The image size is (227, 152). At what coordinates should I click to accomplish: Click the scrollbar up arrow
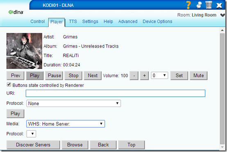[222, 30]
